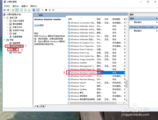Select Windows Error Reporting service row
The height and width of the screenshot is (120, 158).
[96, 46]
